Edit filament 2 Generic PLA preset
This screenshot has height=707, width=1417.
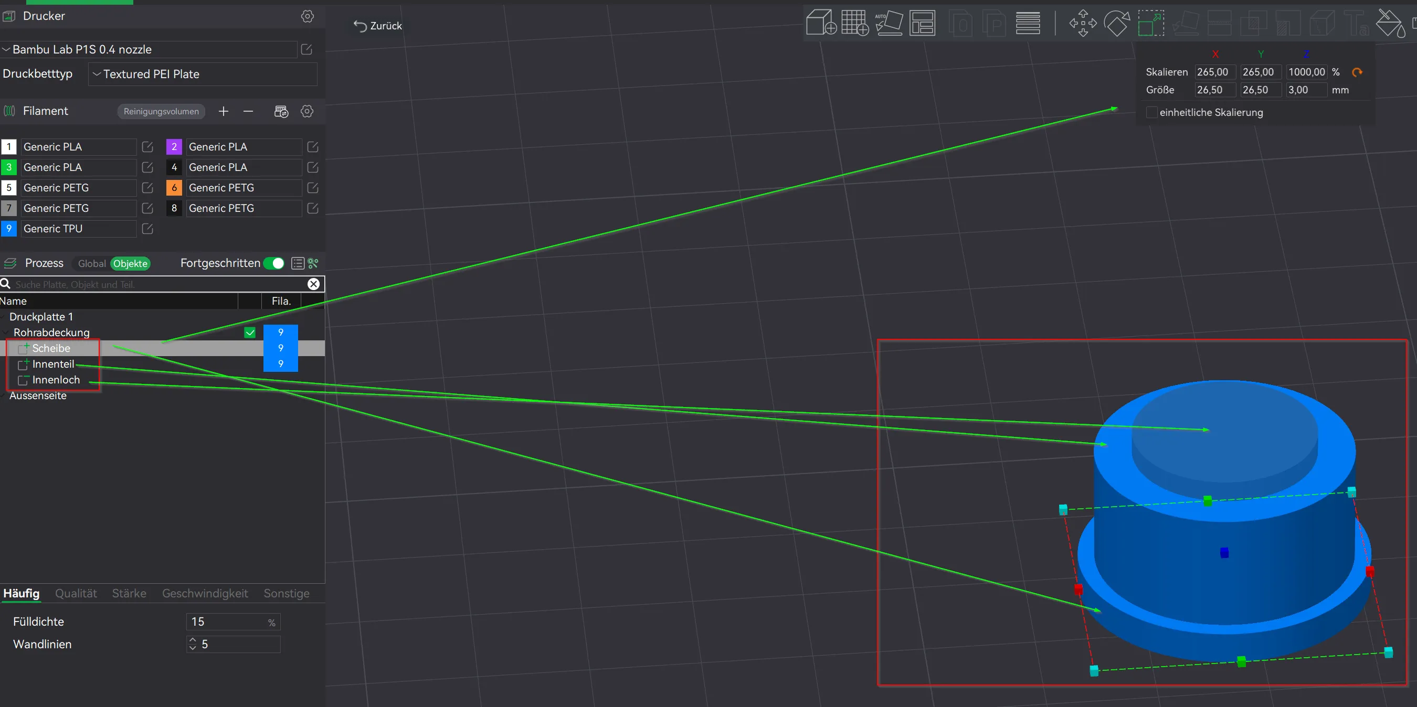(x=312, y=147)
